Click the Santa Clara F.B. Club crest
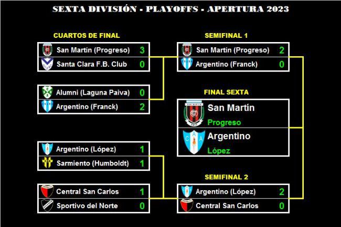The image size is (341, 227). point(47,64)
